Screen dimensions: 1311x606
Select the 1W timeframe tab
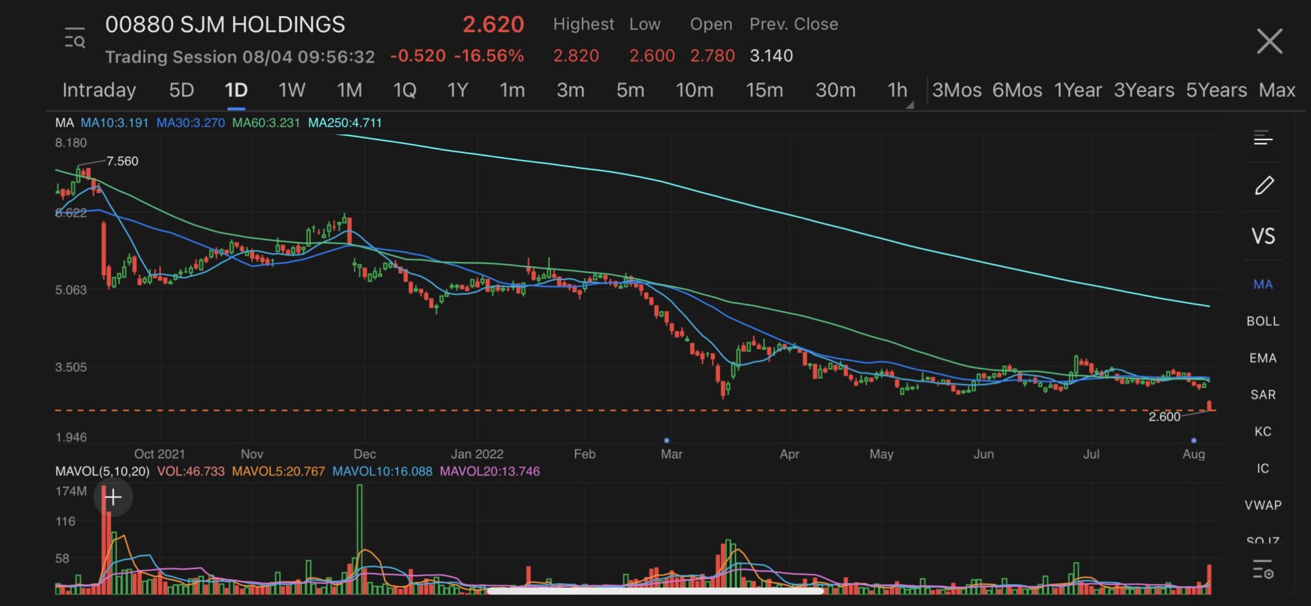point(291,90)
